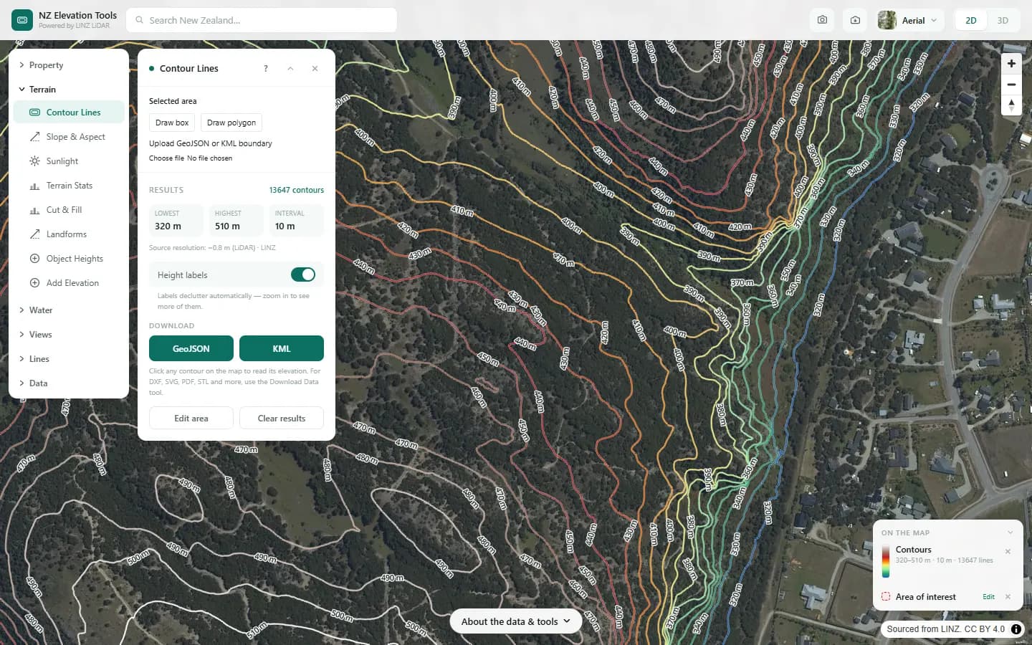The height and width of the screenshot is (645, 1032).
Task: Collapse the Terrain section
Action: tap(69, 90)
